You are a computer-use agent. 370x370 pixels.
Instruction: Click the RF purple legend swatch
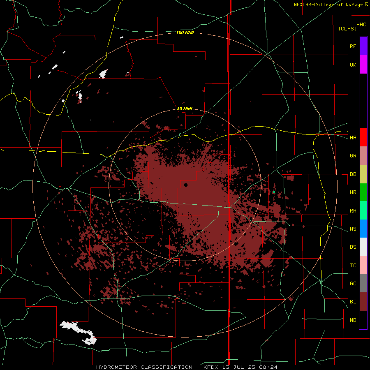363,46
